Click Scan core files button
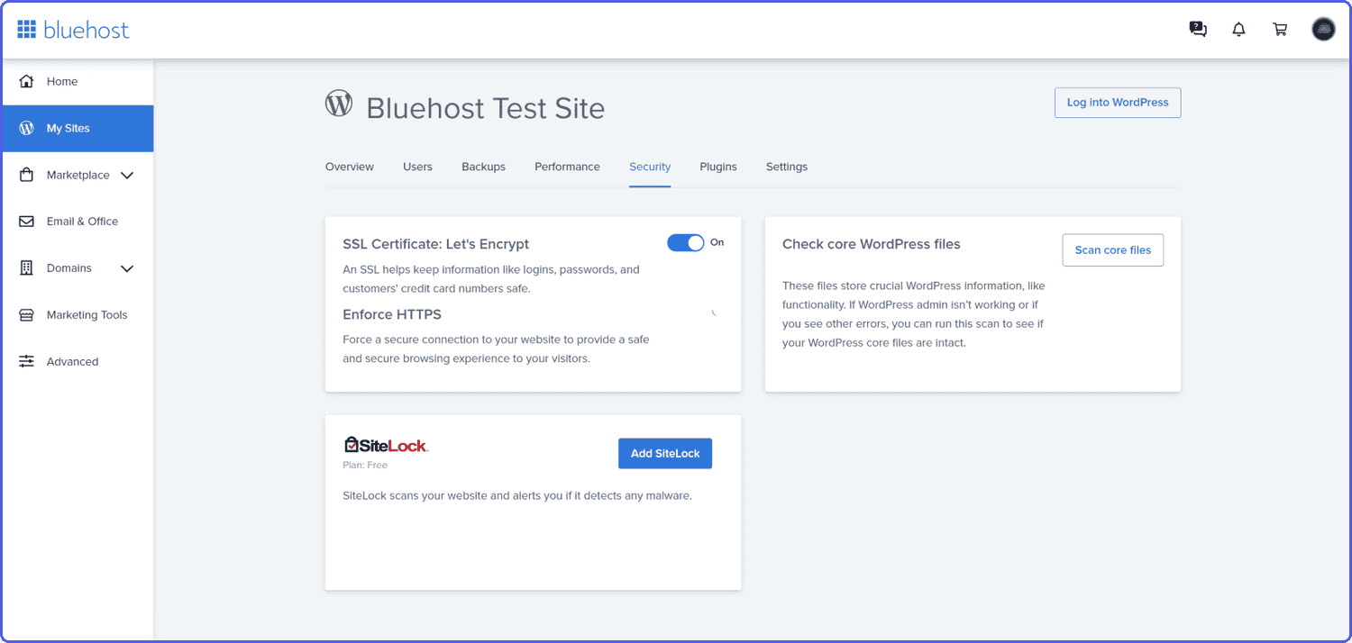This screenshot has width=1352, height=643. [1113, 250]
